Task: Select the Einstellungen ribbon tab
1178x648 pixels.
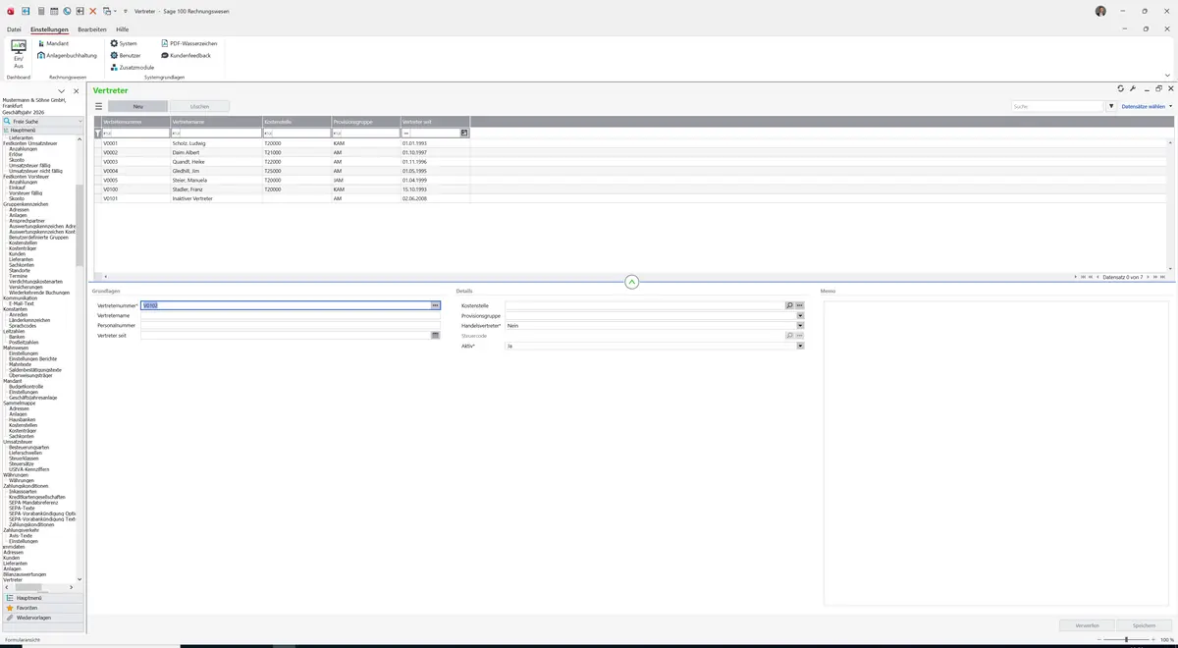Action: [50, 29]
